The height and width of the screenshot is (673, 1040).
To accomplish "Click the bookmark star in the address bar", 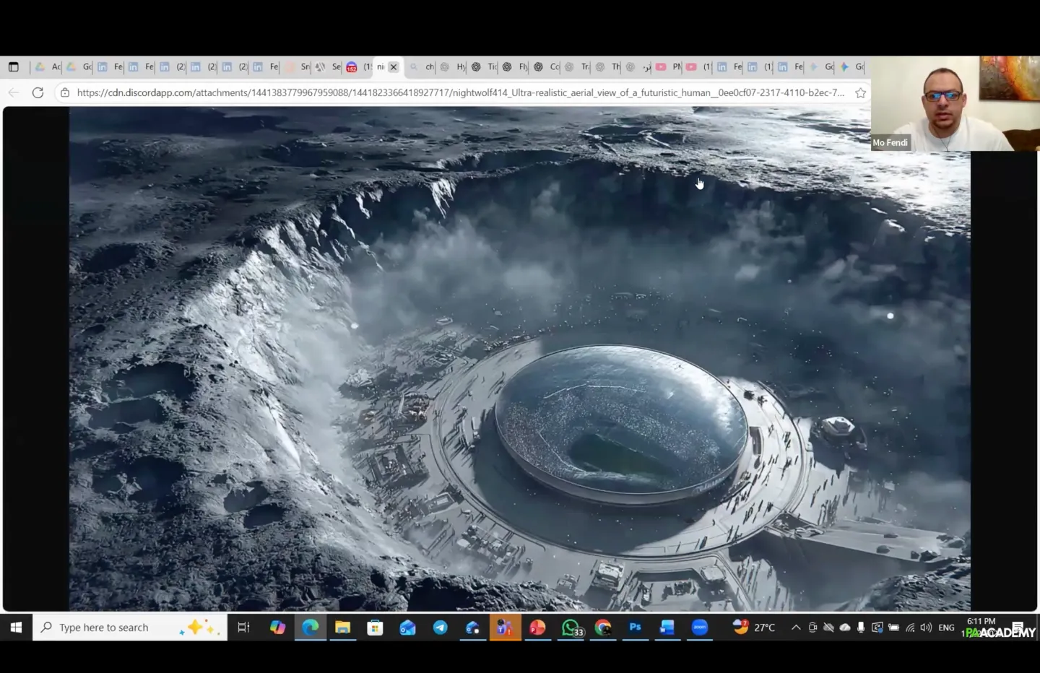I will click(860, 92).
